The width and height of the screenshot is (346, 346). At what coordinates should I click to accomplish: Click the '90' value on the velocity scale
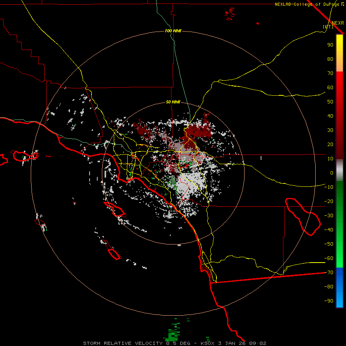click(330, 45)
